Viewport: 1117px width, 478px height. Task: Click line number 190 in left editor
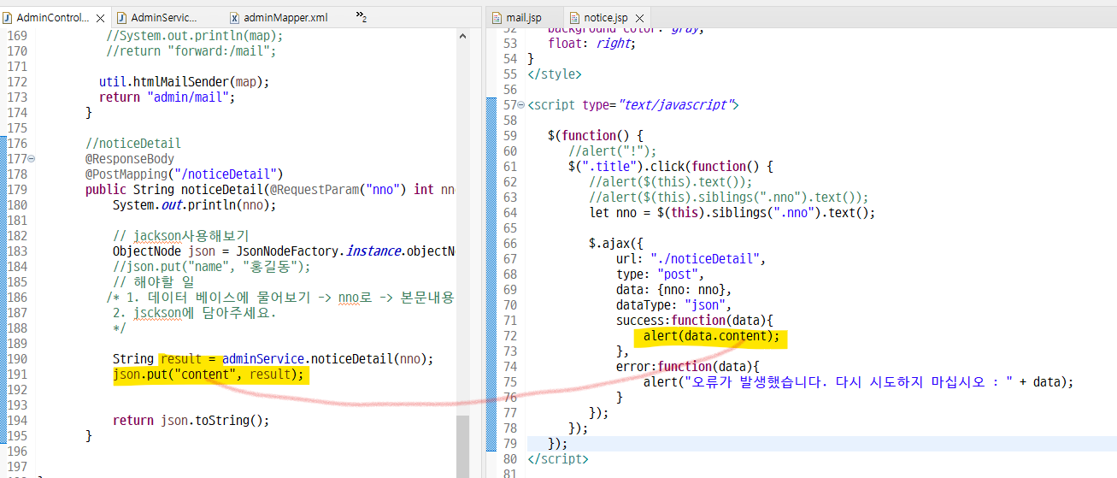(x=17, y=359)
